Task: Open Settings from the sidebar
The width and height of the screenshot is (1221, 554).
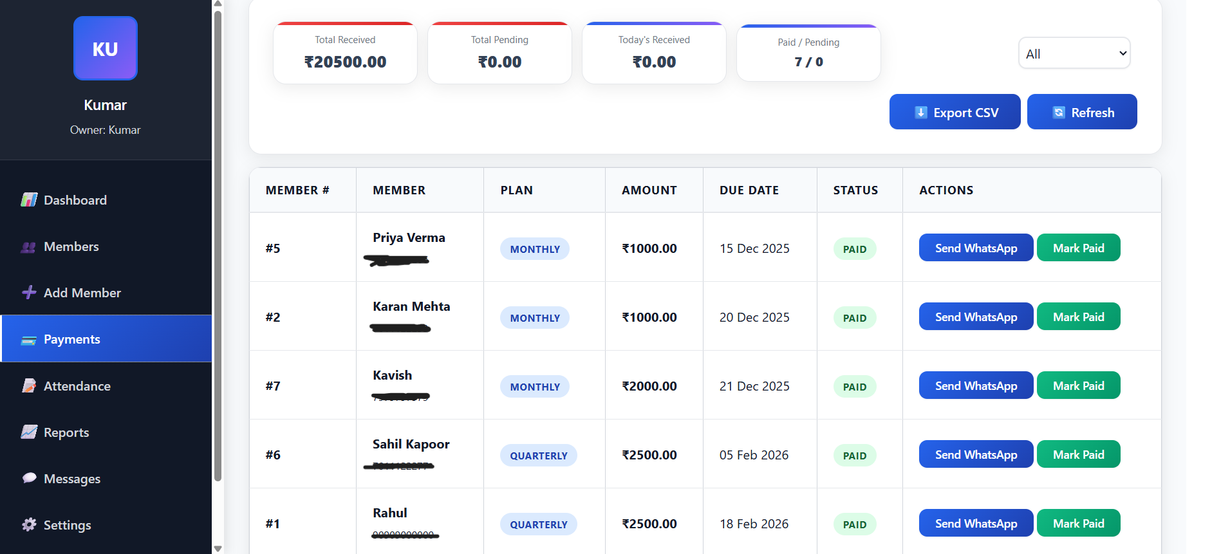Action: coord(106,525)
